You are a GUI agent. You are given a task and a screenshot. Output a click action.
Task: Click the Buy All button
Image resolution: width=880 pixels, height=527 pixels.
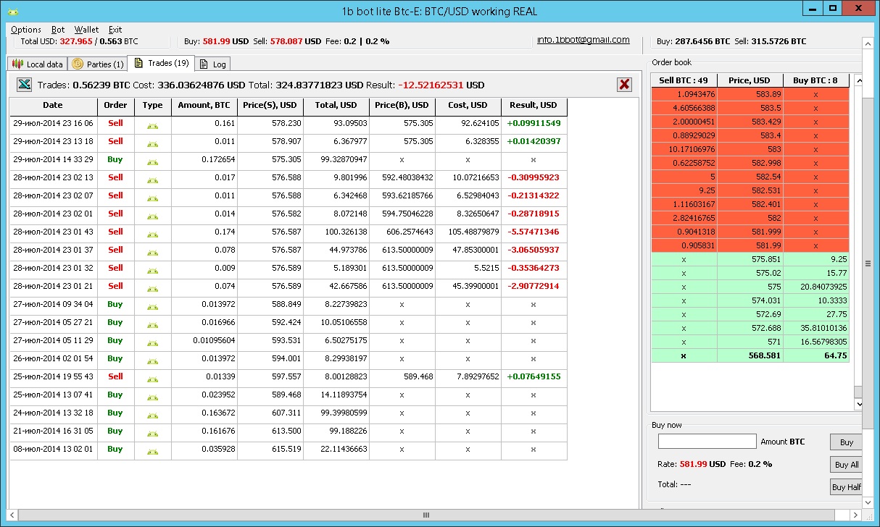pyautogui.click(x=846, y=465)
